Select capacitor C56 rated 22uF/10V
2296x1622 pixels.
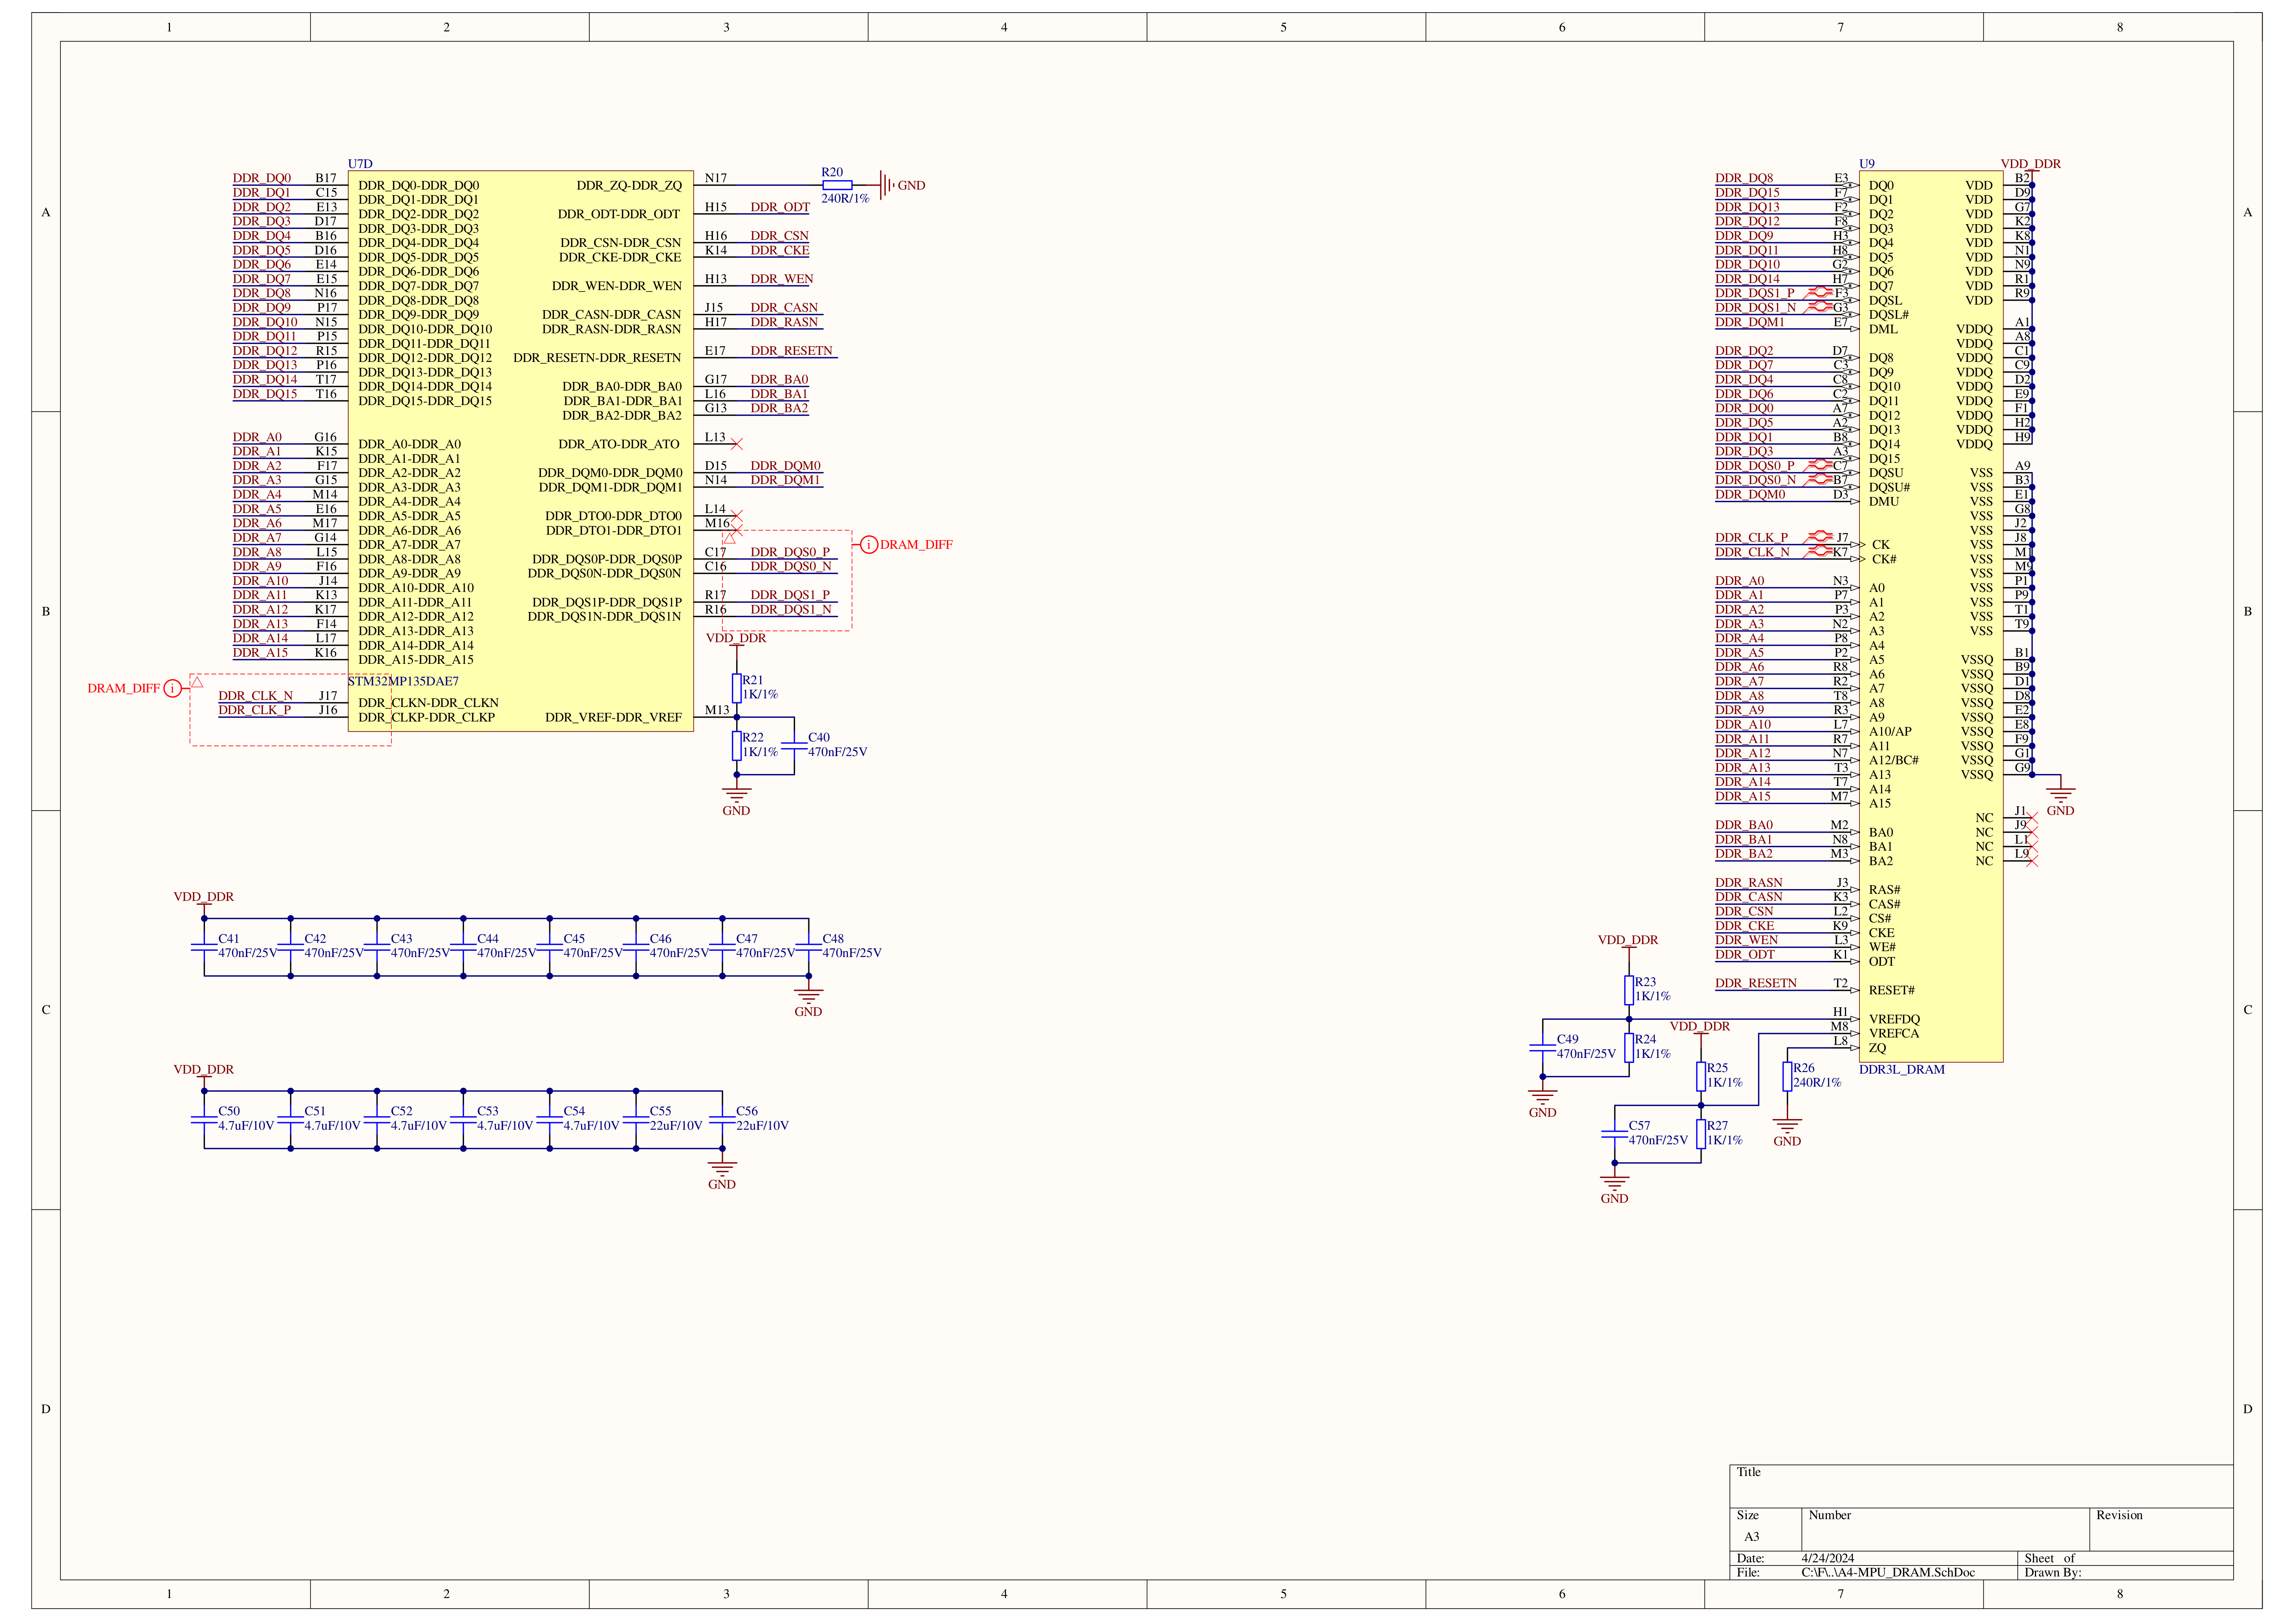pos(722,1119)
